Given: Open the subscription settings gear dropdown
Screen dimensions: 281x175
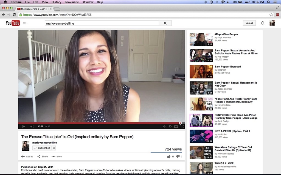Looking at the screenshot, I should click(x=54, y=148).
